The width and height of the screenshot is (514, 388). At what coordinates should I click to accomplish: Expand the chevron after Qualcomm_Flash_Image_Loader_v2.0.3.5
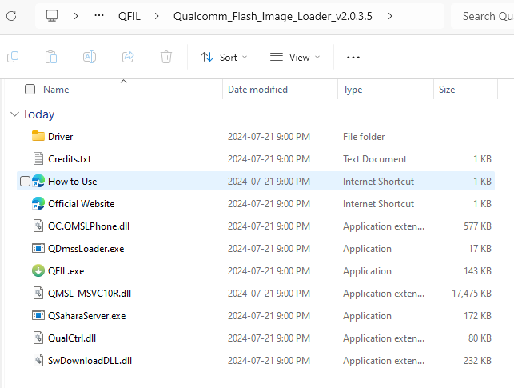[x=390, y=16]
